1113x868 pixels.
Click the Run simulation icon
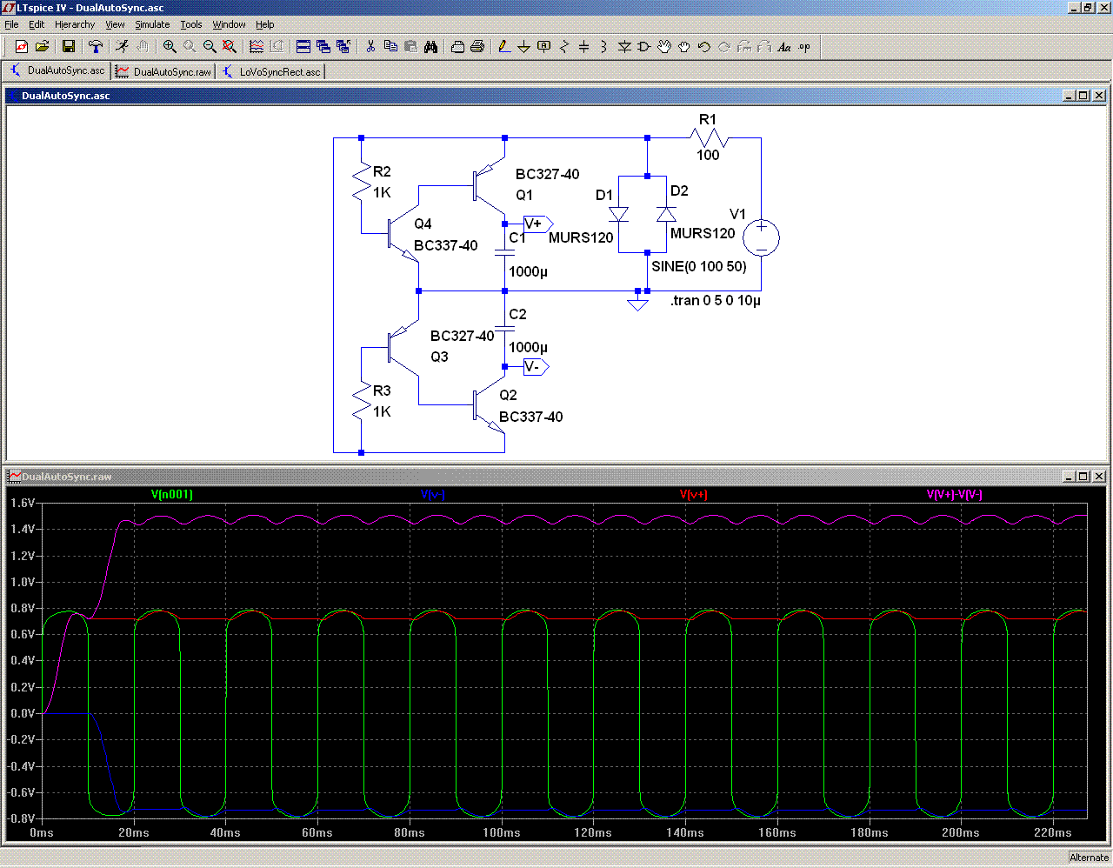pyautogui.click(x=123, y=47)
